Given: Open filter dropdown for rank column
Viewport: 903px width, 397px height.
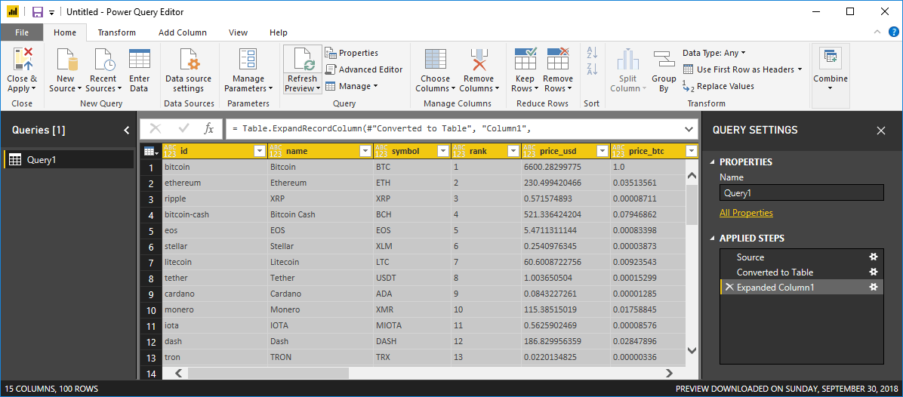Looking at the screenshot, I should click(513, 151).
